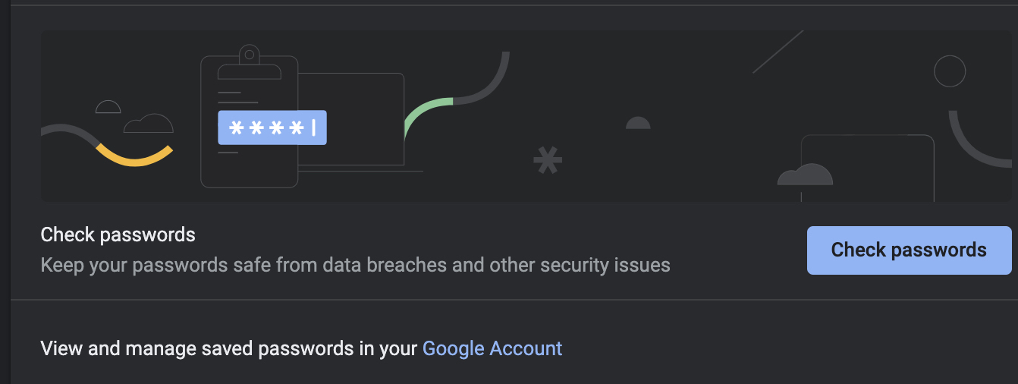
Task: Click the "Check passwords" heading text
Action: 118,234
